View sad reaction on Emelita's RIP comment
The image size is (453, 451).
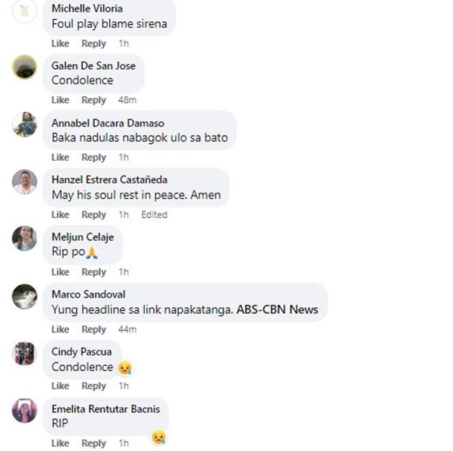tap(159, 437)
